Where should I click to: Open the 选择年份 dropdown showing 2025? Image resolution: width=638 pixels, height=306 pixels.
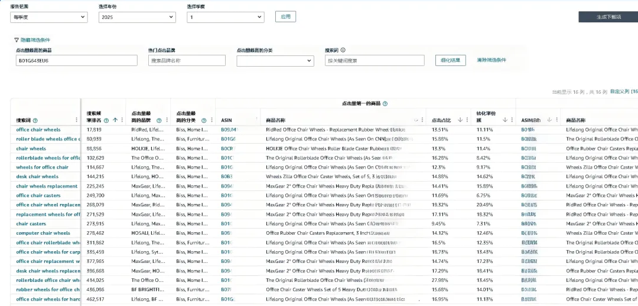137,17
